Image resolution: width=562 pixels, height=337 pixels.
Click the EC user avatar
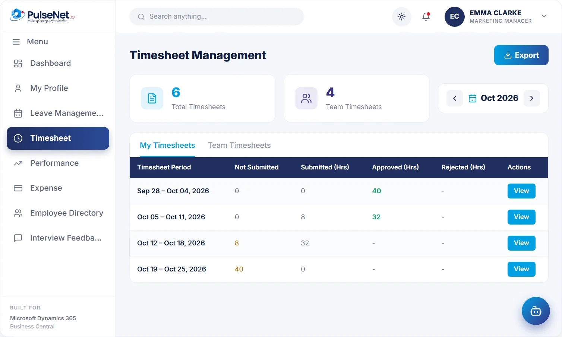pos(454,16)
